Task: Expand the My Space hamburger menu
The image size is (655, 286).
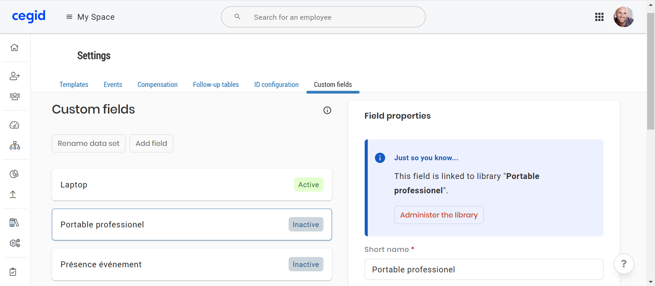Action: click(69, 17)
